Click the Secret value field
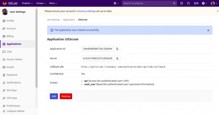 tap(98, 59)
